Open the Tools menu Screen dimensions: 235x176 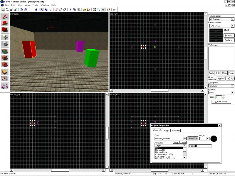(35, 5)
